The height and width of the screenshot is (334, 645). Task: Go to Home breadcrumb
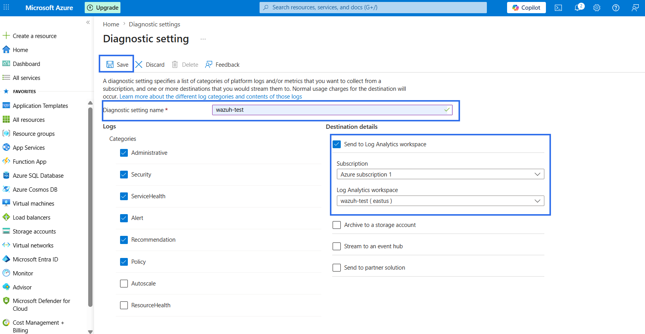(x=111, y=24)
